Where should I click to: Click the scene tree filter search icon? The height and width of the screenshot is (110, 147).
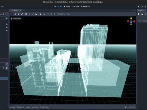coord(4,14)
